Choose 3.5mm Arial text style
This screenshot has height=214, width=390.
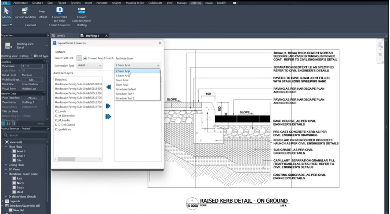pos(137,75)
